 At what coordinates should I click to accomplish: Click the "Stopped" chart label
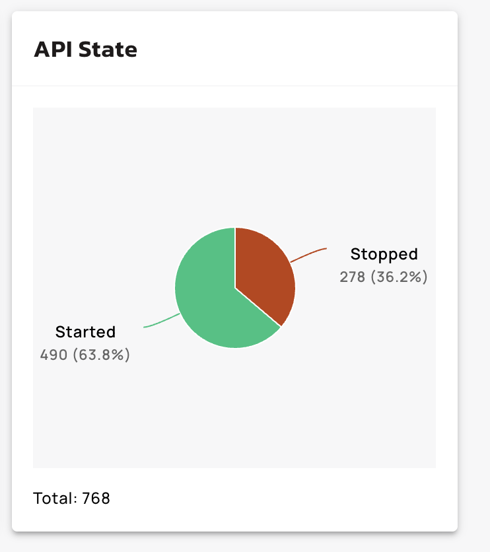tap(384, 254)
